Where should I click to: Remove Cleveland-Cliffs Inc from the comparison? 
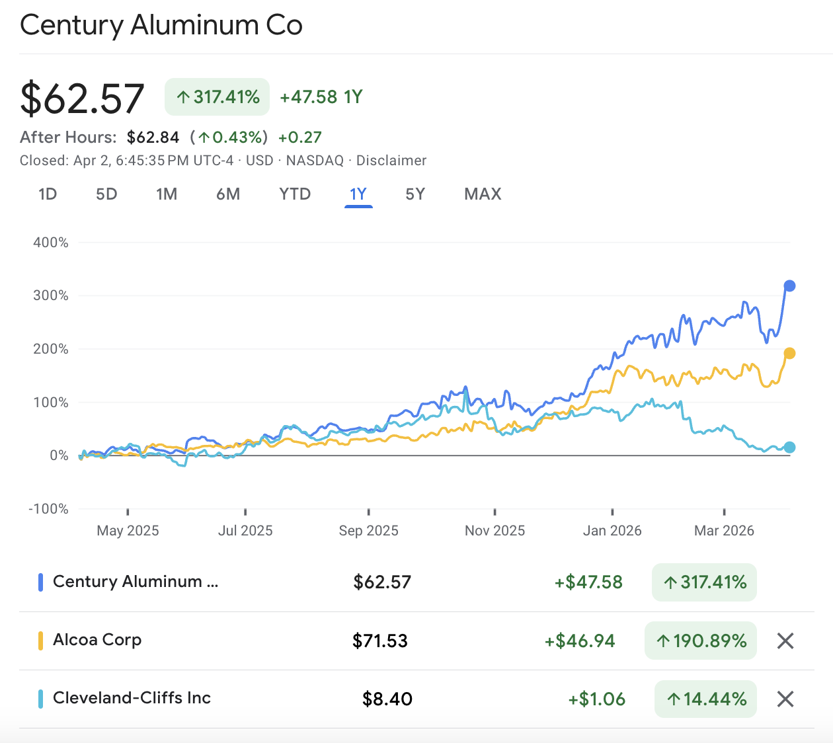(x=785, y=699)
